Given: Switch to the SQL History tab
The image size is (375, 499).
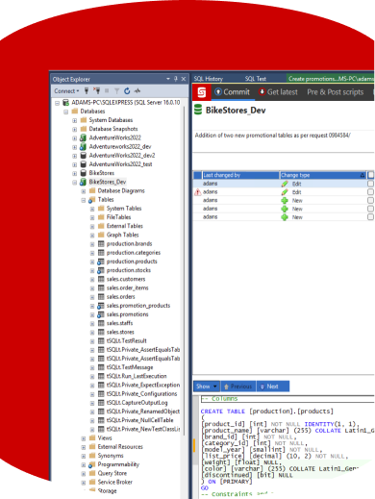Looking at the screenshot, I should 209,79.
